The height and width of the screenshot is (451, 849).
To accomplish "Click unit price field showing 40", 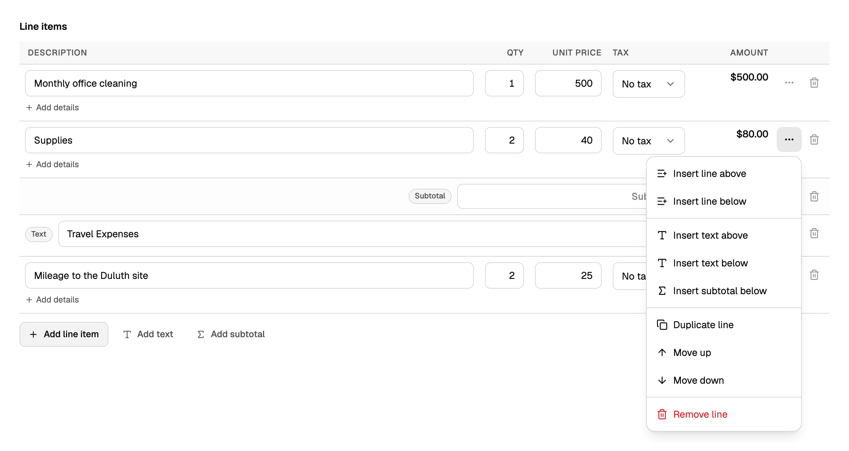I will pyautogui.click(x=568, y=140).
